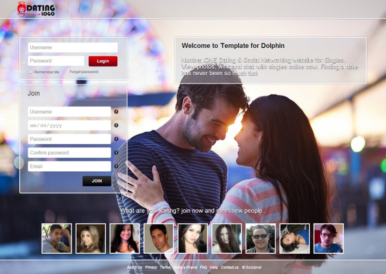Viewport: 386px width, 274px height.
Task: Click the info icon beside Join Username field
Action: tap(116, 112)
